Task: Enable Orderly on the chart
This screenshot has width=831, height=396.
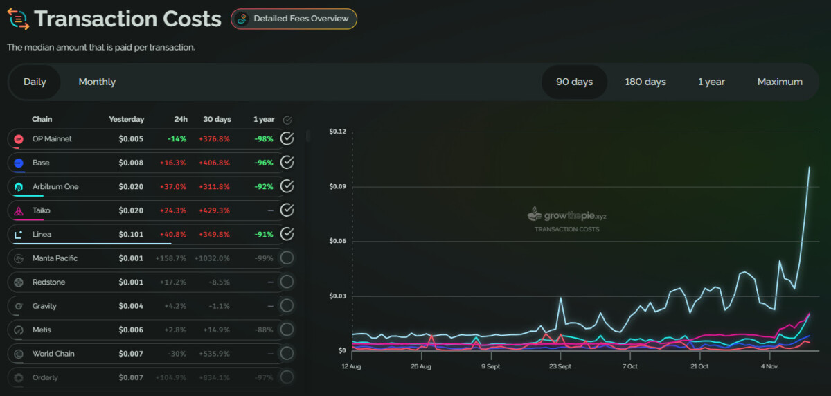Action: point(287,377)
